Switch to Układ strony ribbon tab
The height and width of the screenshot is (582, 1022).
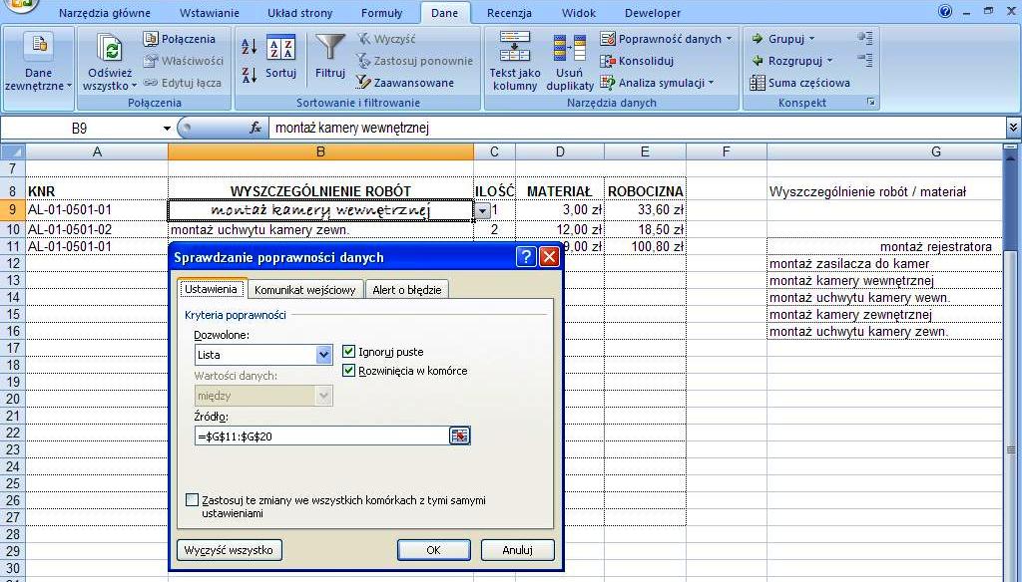(299, 13)
